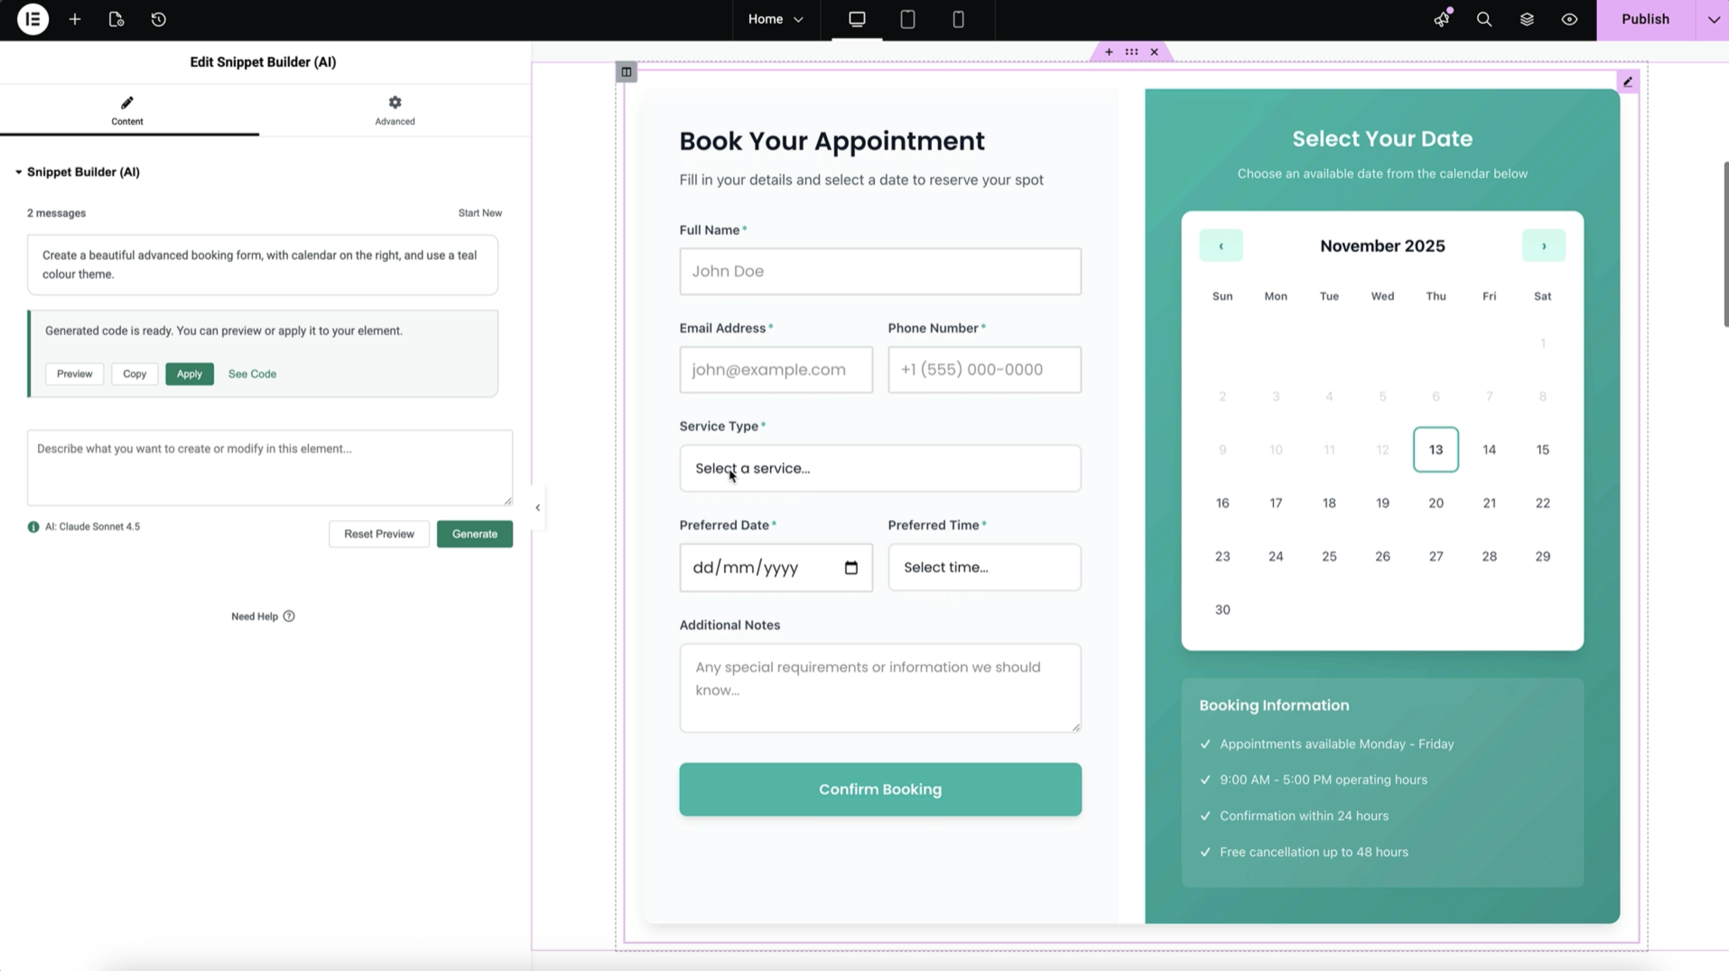The width and height of the screenshot is (1729, 971).
Task: Preview page changes with the eye icon
Action: tap(1569, 20)
